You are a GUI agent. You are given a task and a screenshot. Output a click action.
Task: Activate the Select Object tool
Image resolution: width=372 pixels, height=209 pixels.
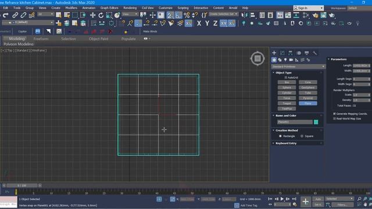click(x=58, y=15)
